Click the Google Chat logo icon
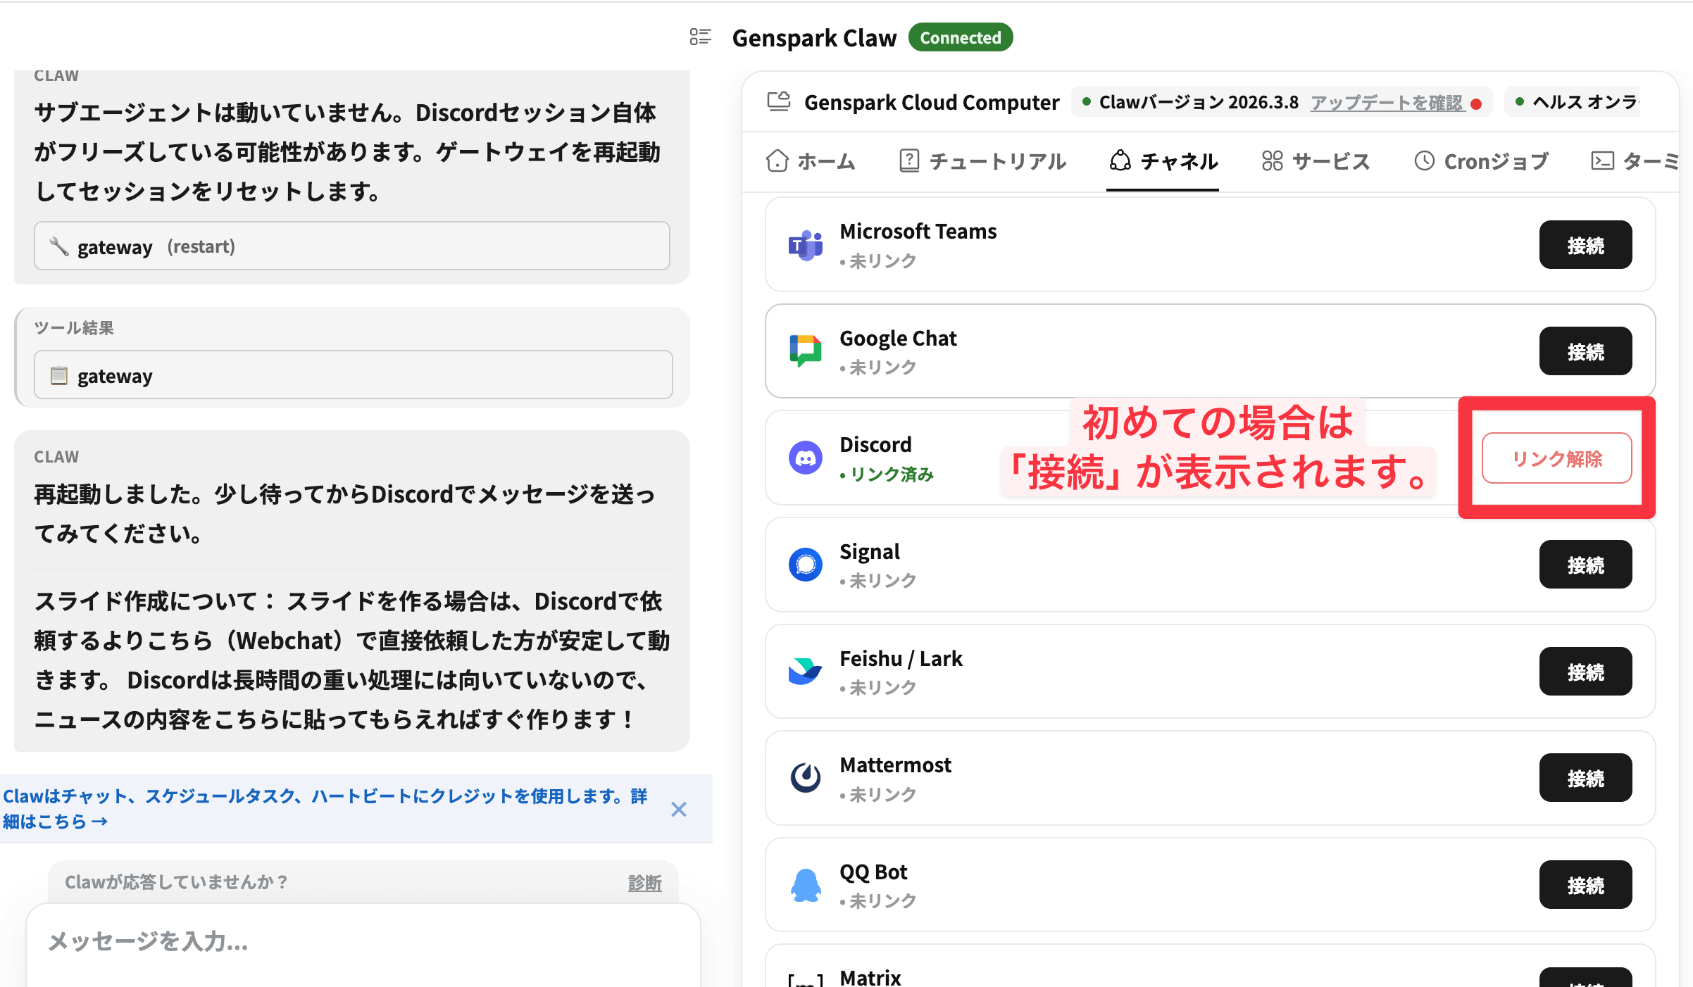Viewport: 1693px width, 987px height. 805,351
